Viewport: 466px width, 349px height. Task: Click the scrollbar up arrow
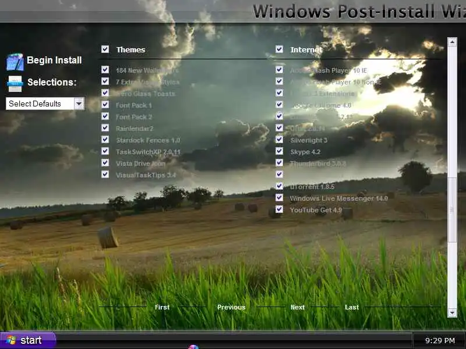coord(452,42)
